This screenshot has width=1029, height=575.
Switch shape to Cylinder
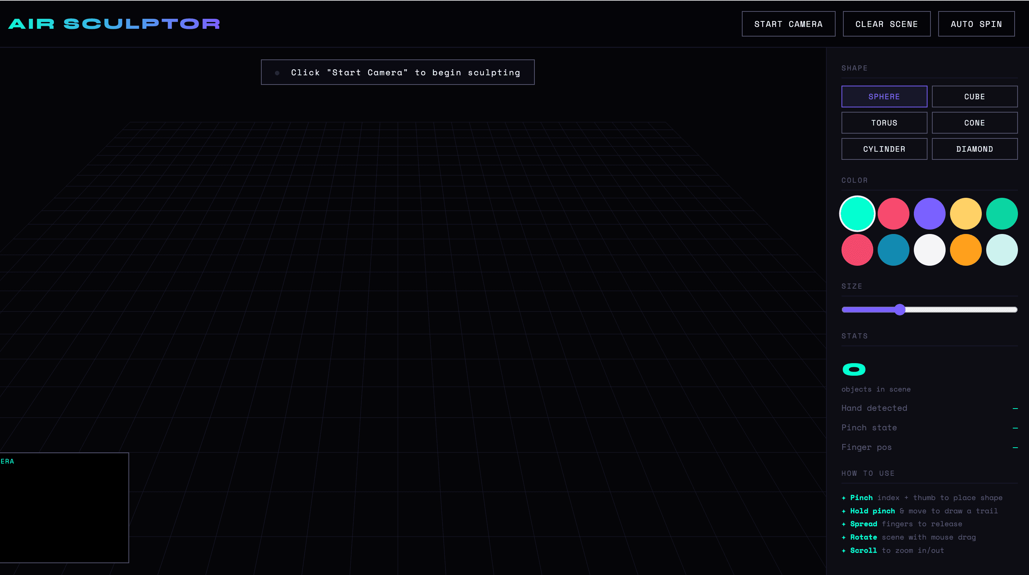(x=884, y=149)
